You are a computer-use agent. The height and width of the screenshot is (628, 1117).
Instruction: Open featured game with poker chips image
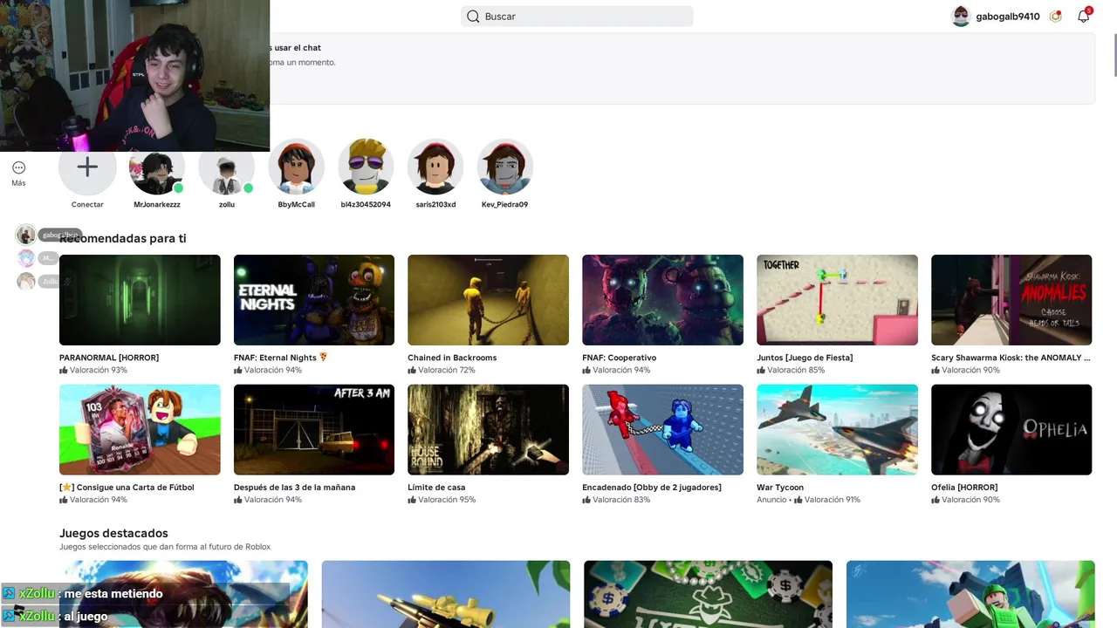point(708,594)
